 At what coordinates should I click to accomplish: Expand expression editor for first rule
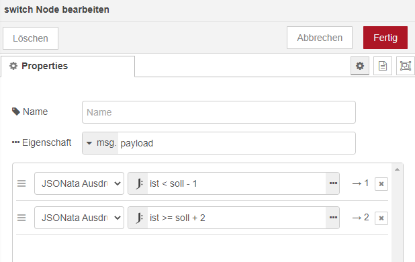tap(333, 183)
